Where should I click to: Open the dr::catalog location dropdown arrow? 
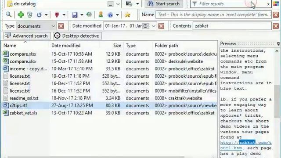(118, 4)
